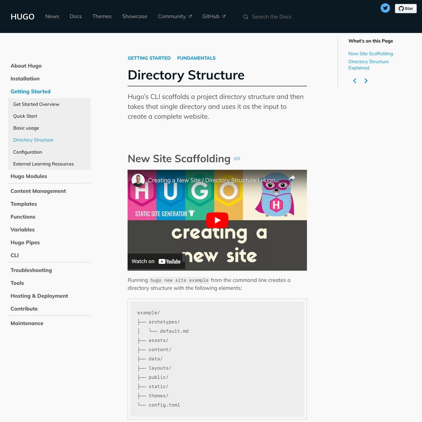Open Configuration page in sidebar

27,152
